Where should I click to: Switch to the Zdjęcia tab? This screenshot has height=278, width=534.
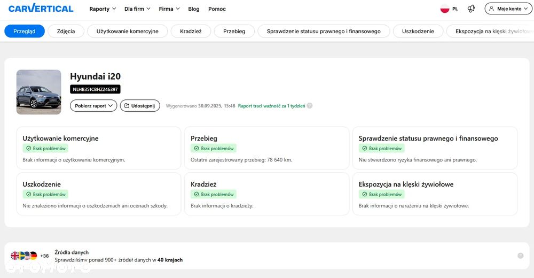(66, 31)
